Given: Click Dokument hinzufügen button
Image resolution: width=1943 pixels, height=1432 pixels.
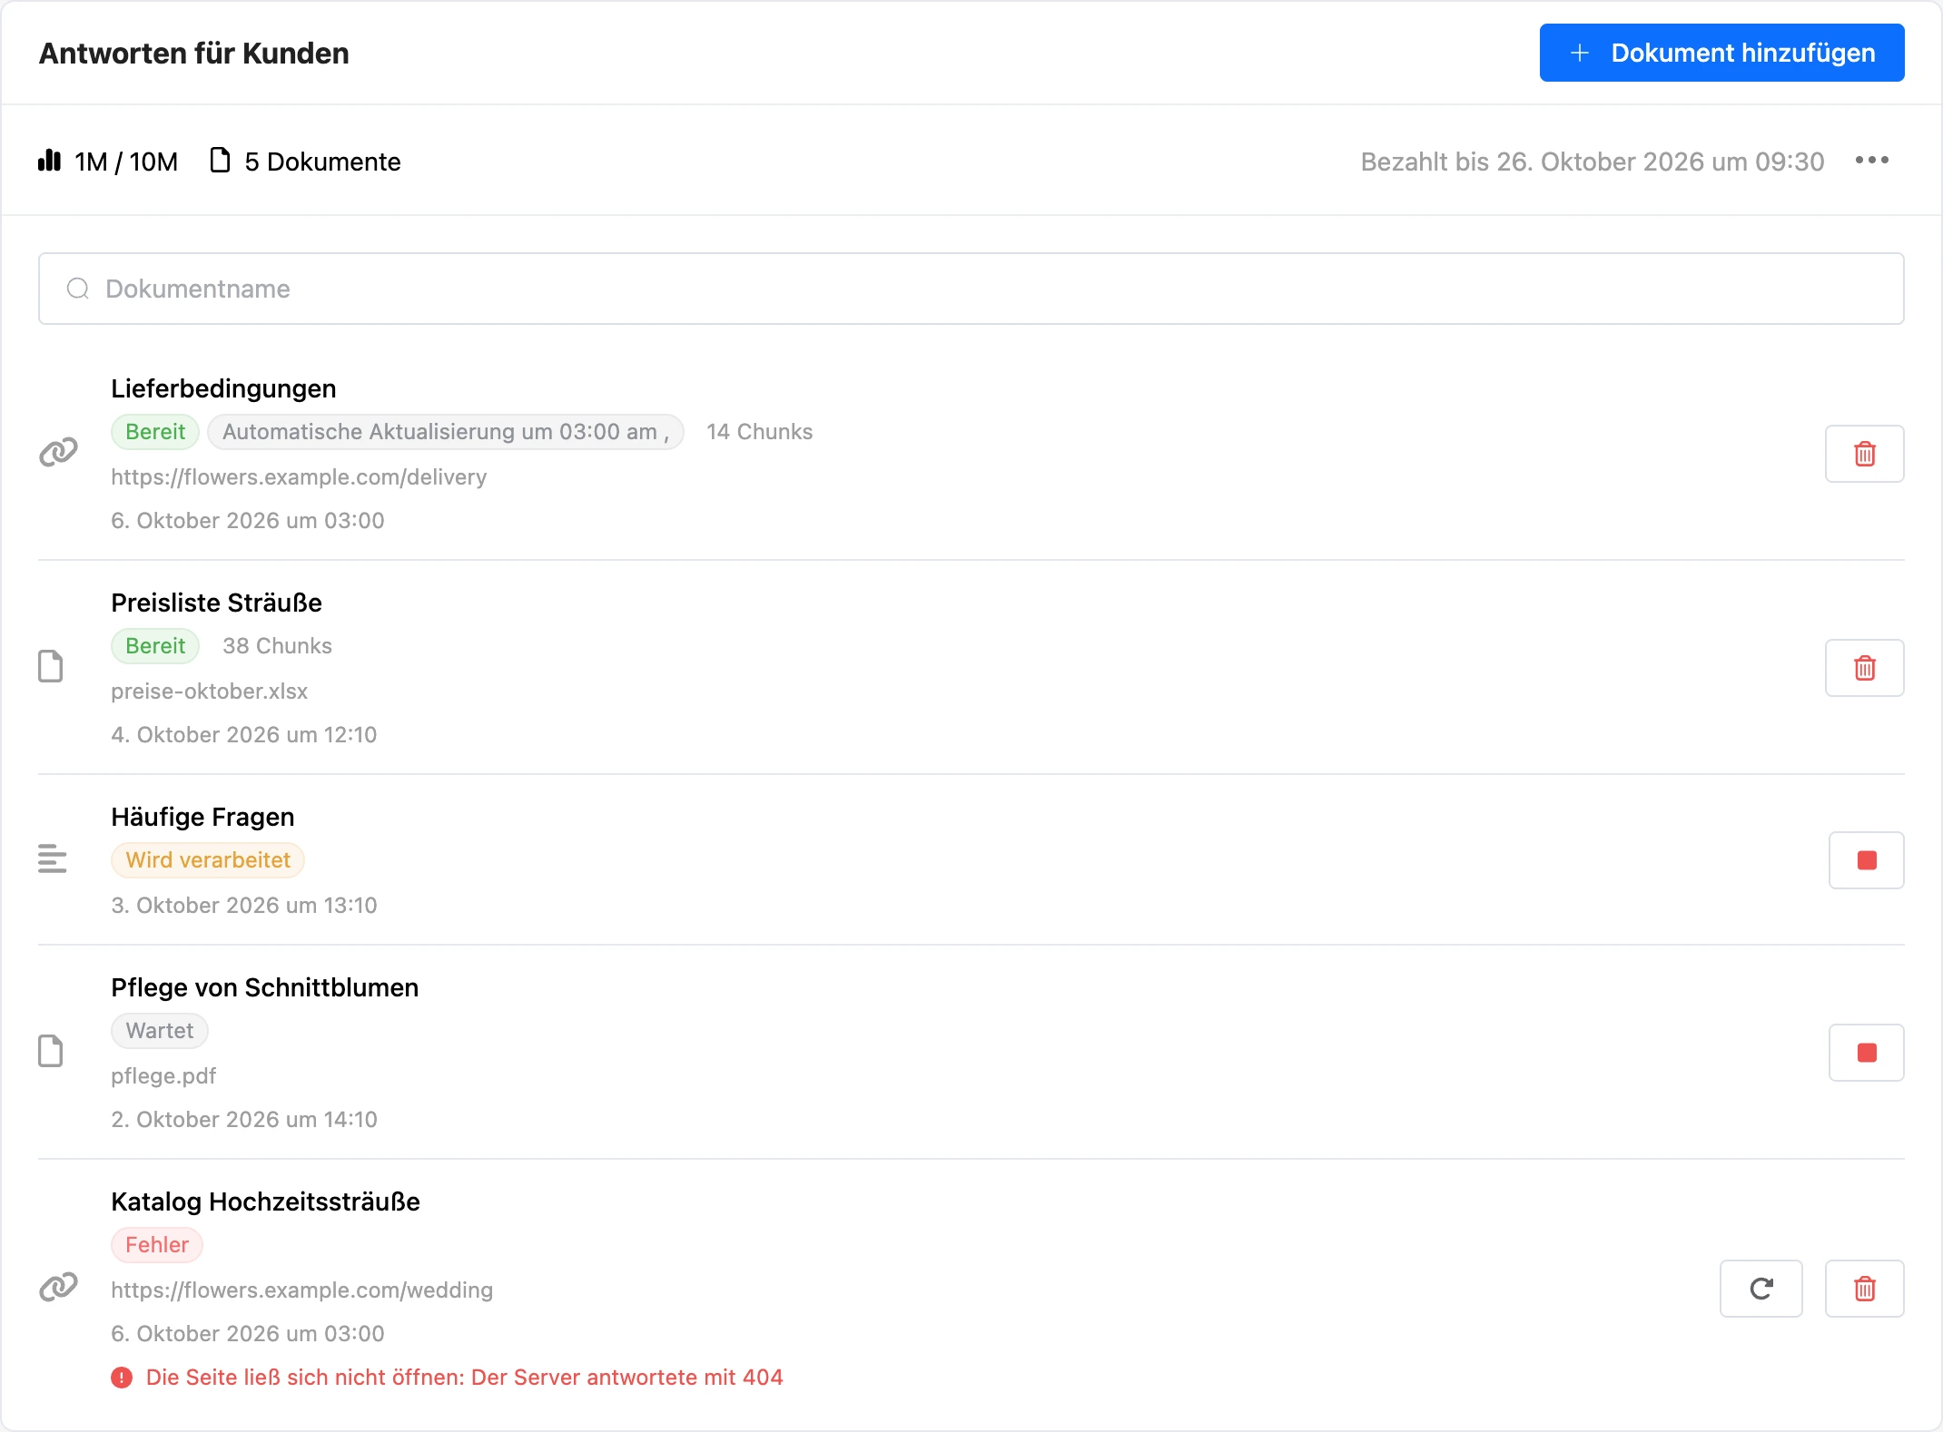Looking at the screenshot, I should click(x=1721, y=53).
